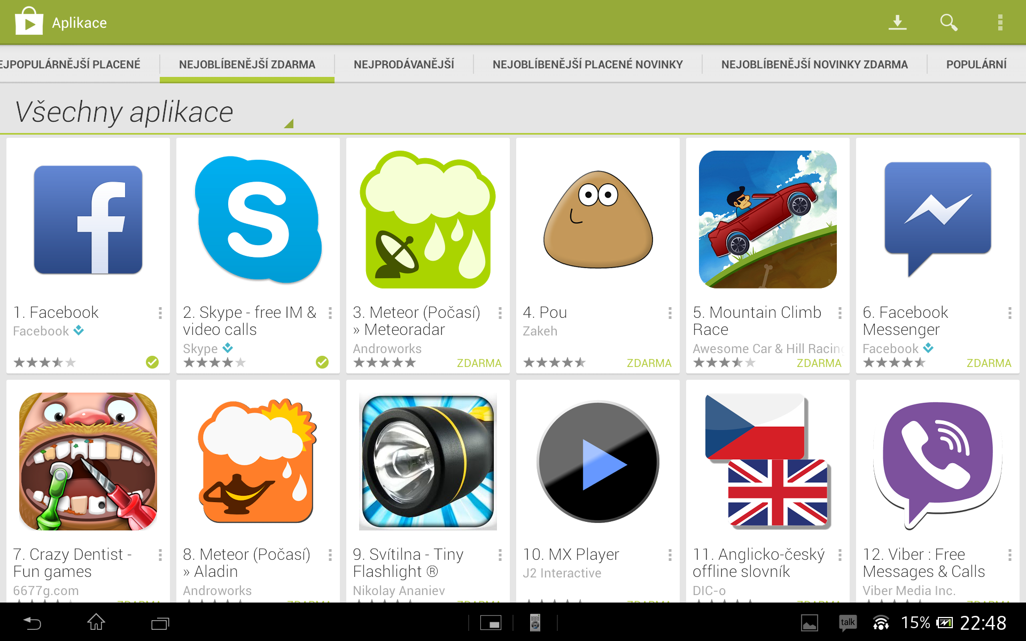Tap the Play Store bag logo
This screenshot has height=641, width=1026.
point(29,21)
